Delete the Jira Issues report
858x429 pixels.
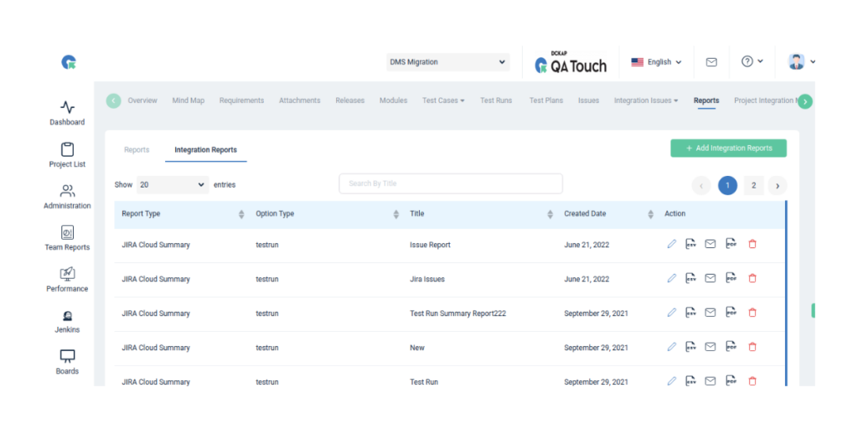coord(752,278)
